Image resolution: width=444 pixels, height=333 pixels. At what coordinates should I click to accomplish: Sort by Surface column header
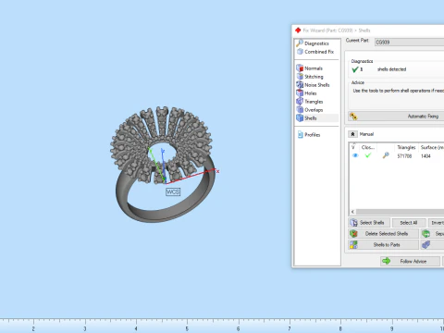[x=431, y=147]
